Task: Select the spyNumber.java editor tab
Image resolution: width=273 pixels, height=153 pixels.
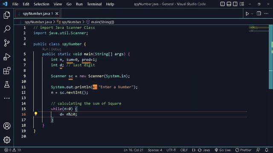Action: tap(38, 14)
